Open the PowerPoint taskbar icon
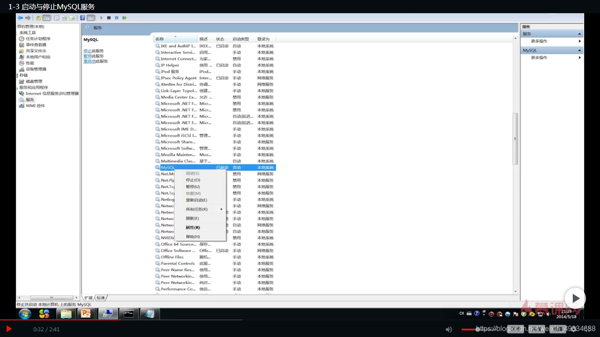Screen dimensions: 600x337 (x=87, y=314)
